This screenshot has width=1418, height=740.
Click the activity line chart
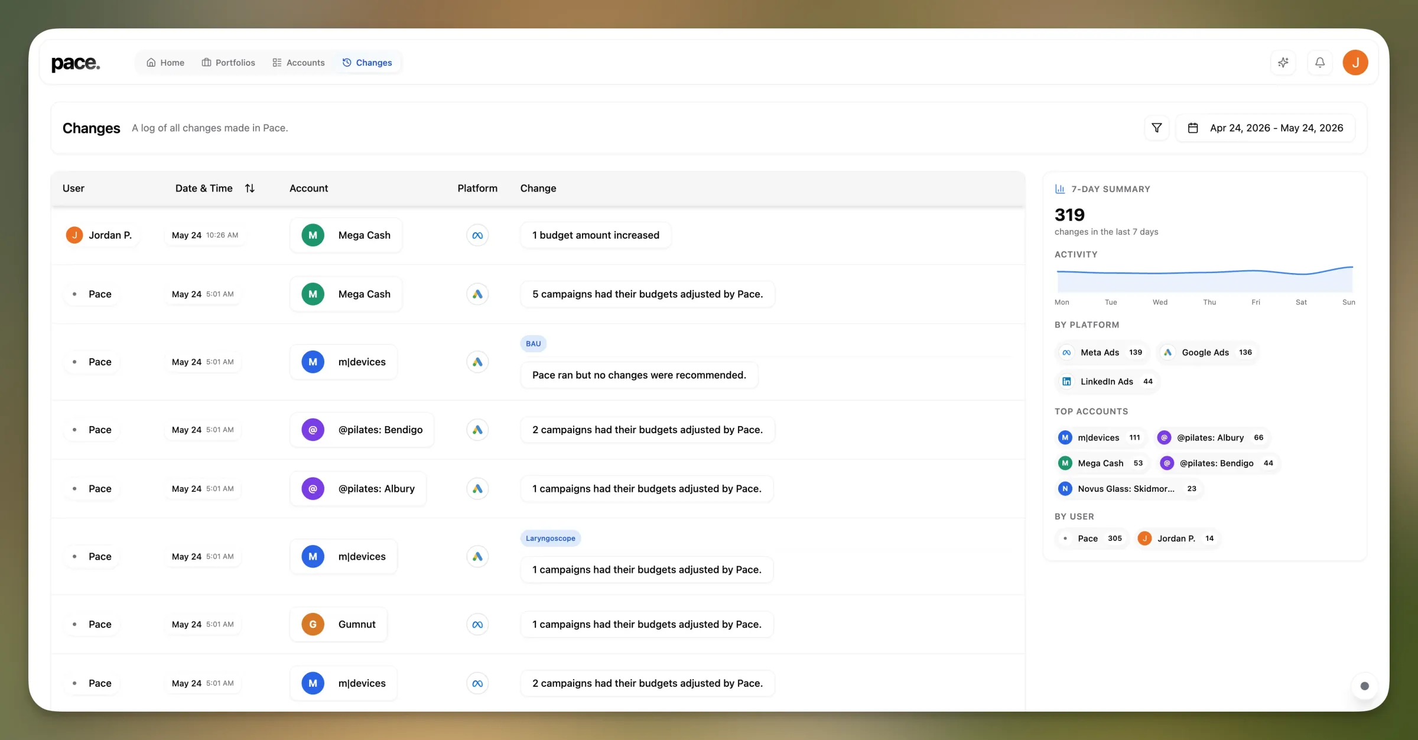pos(1205,279)
